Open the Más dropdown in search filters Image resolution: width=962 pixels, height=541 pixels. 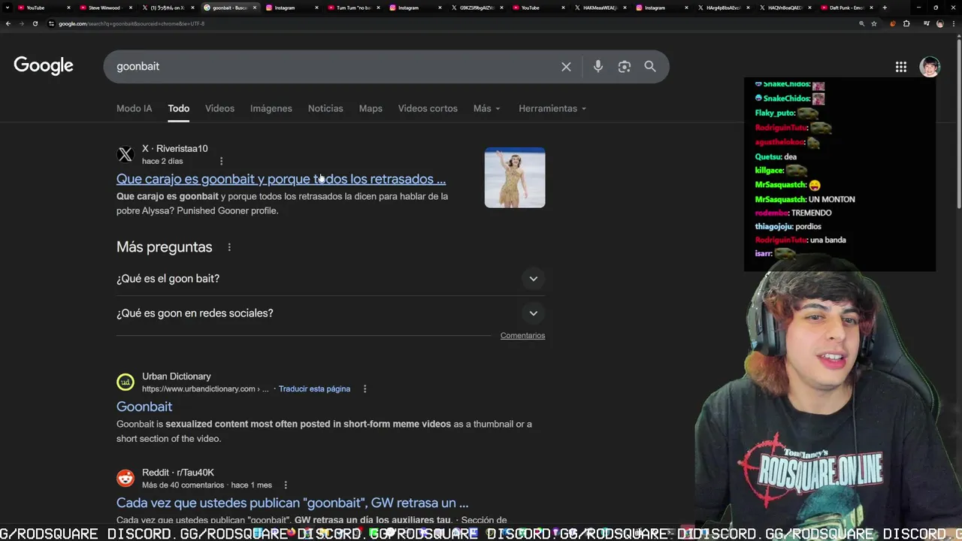click(486, 108)
